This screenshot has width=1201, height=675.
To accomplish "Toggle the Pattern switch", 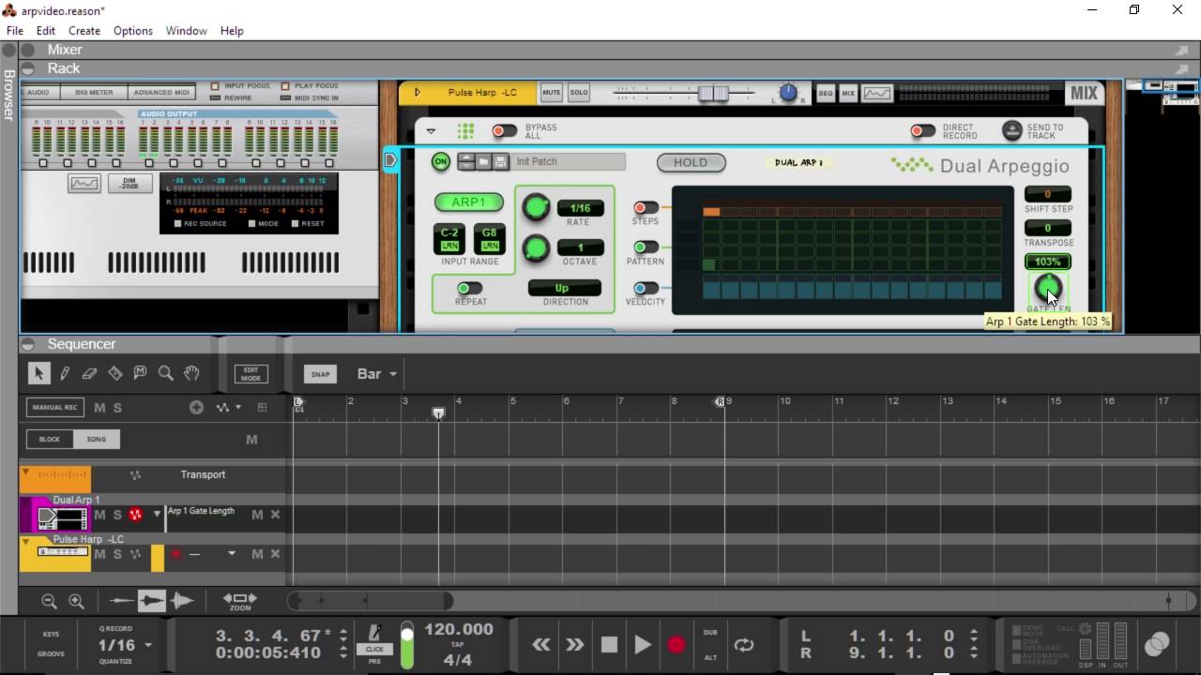I will point(646,247).
